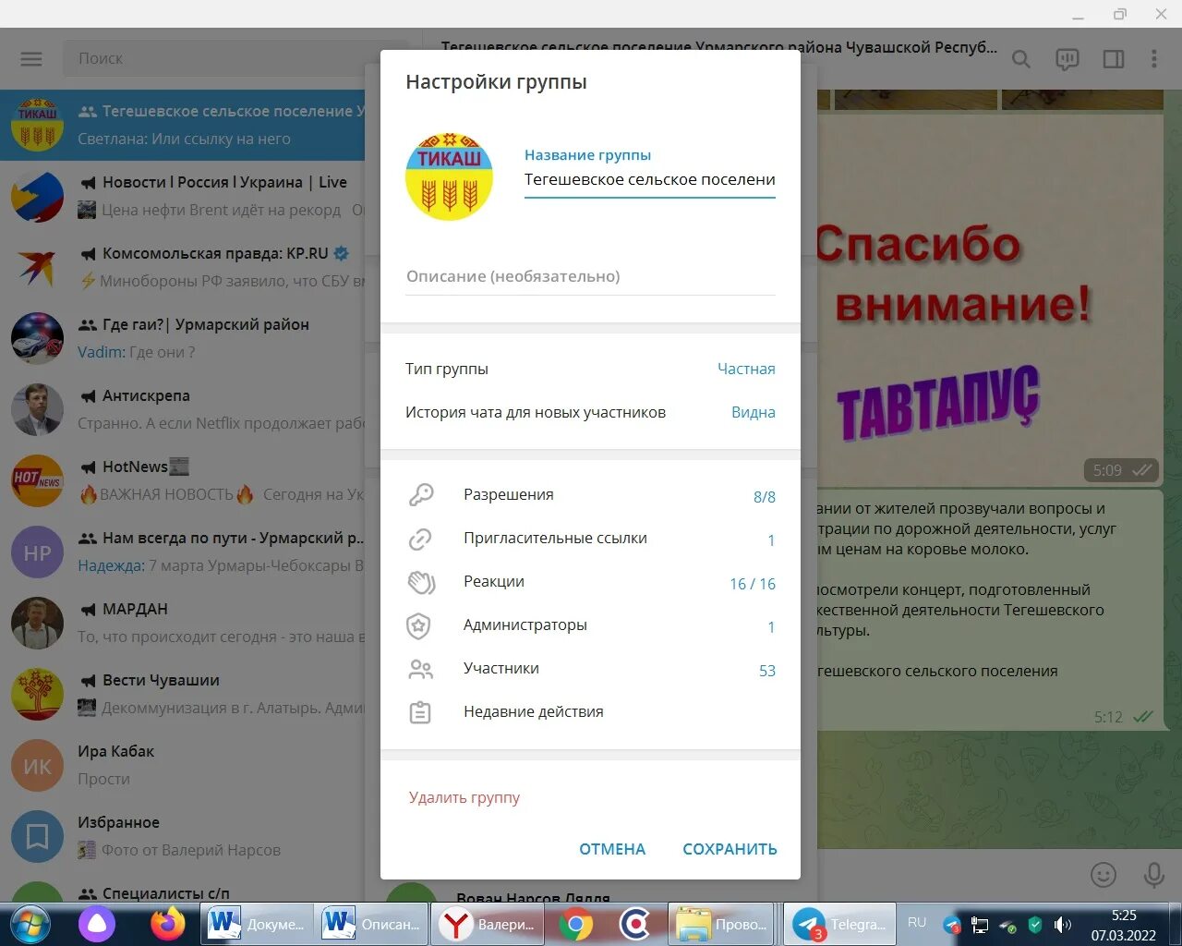Click the search icon in chat header
Image resolution: width=1182 pixels, height=946 pixels.
pos(1020,59)
